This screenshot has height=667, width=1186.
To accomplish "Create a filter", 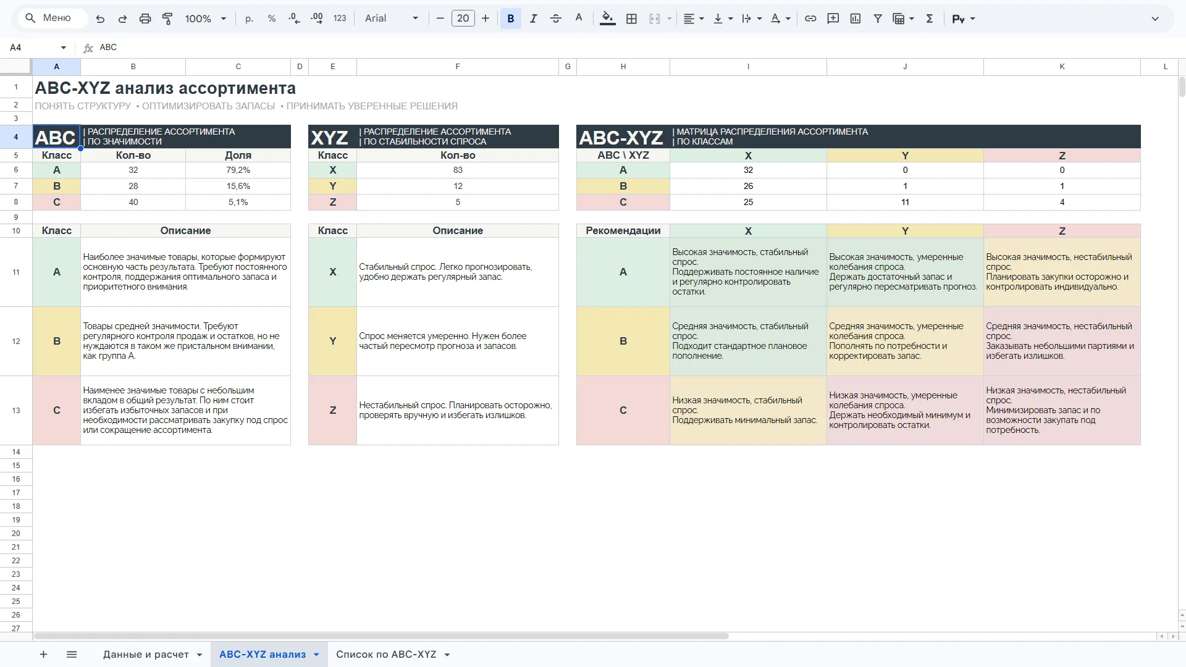I will coord(878,19).
